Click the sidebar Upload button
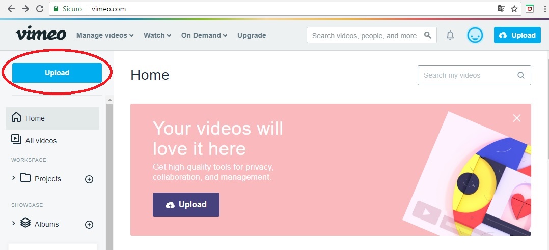The height and width of the screenshot is (250, 549). tap(57, 73)
